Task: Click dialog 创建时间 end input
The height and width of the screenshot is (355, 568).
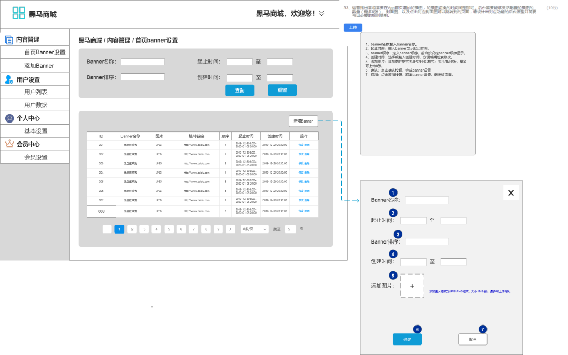Action: click(x=453, y=261)
